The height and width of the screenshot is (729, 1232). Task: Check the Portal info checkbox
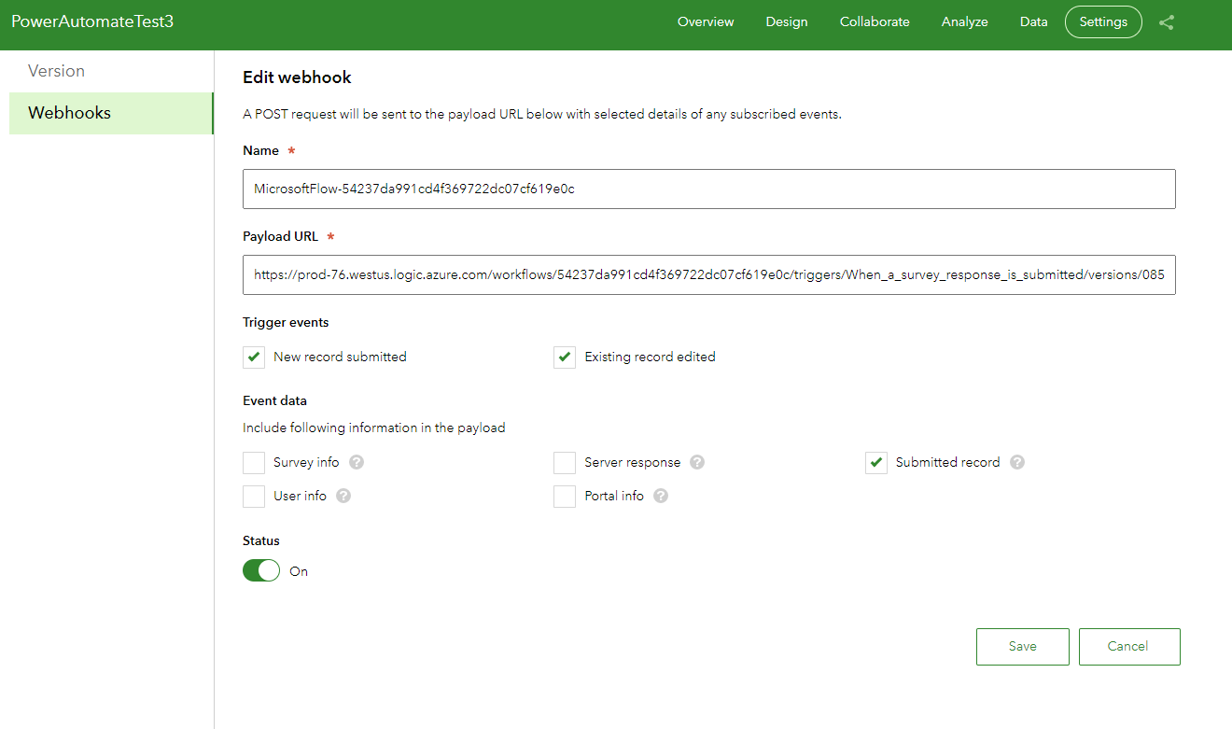pos(565,496)
